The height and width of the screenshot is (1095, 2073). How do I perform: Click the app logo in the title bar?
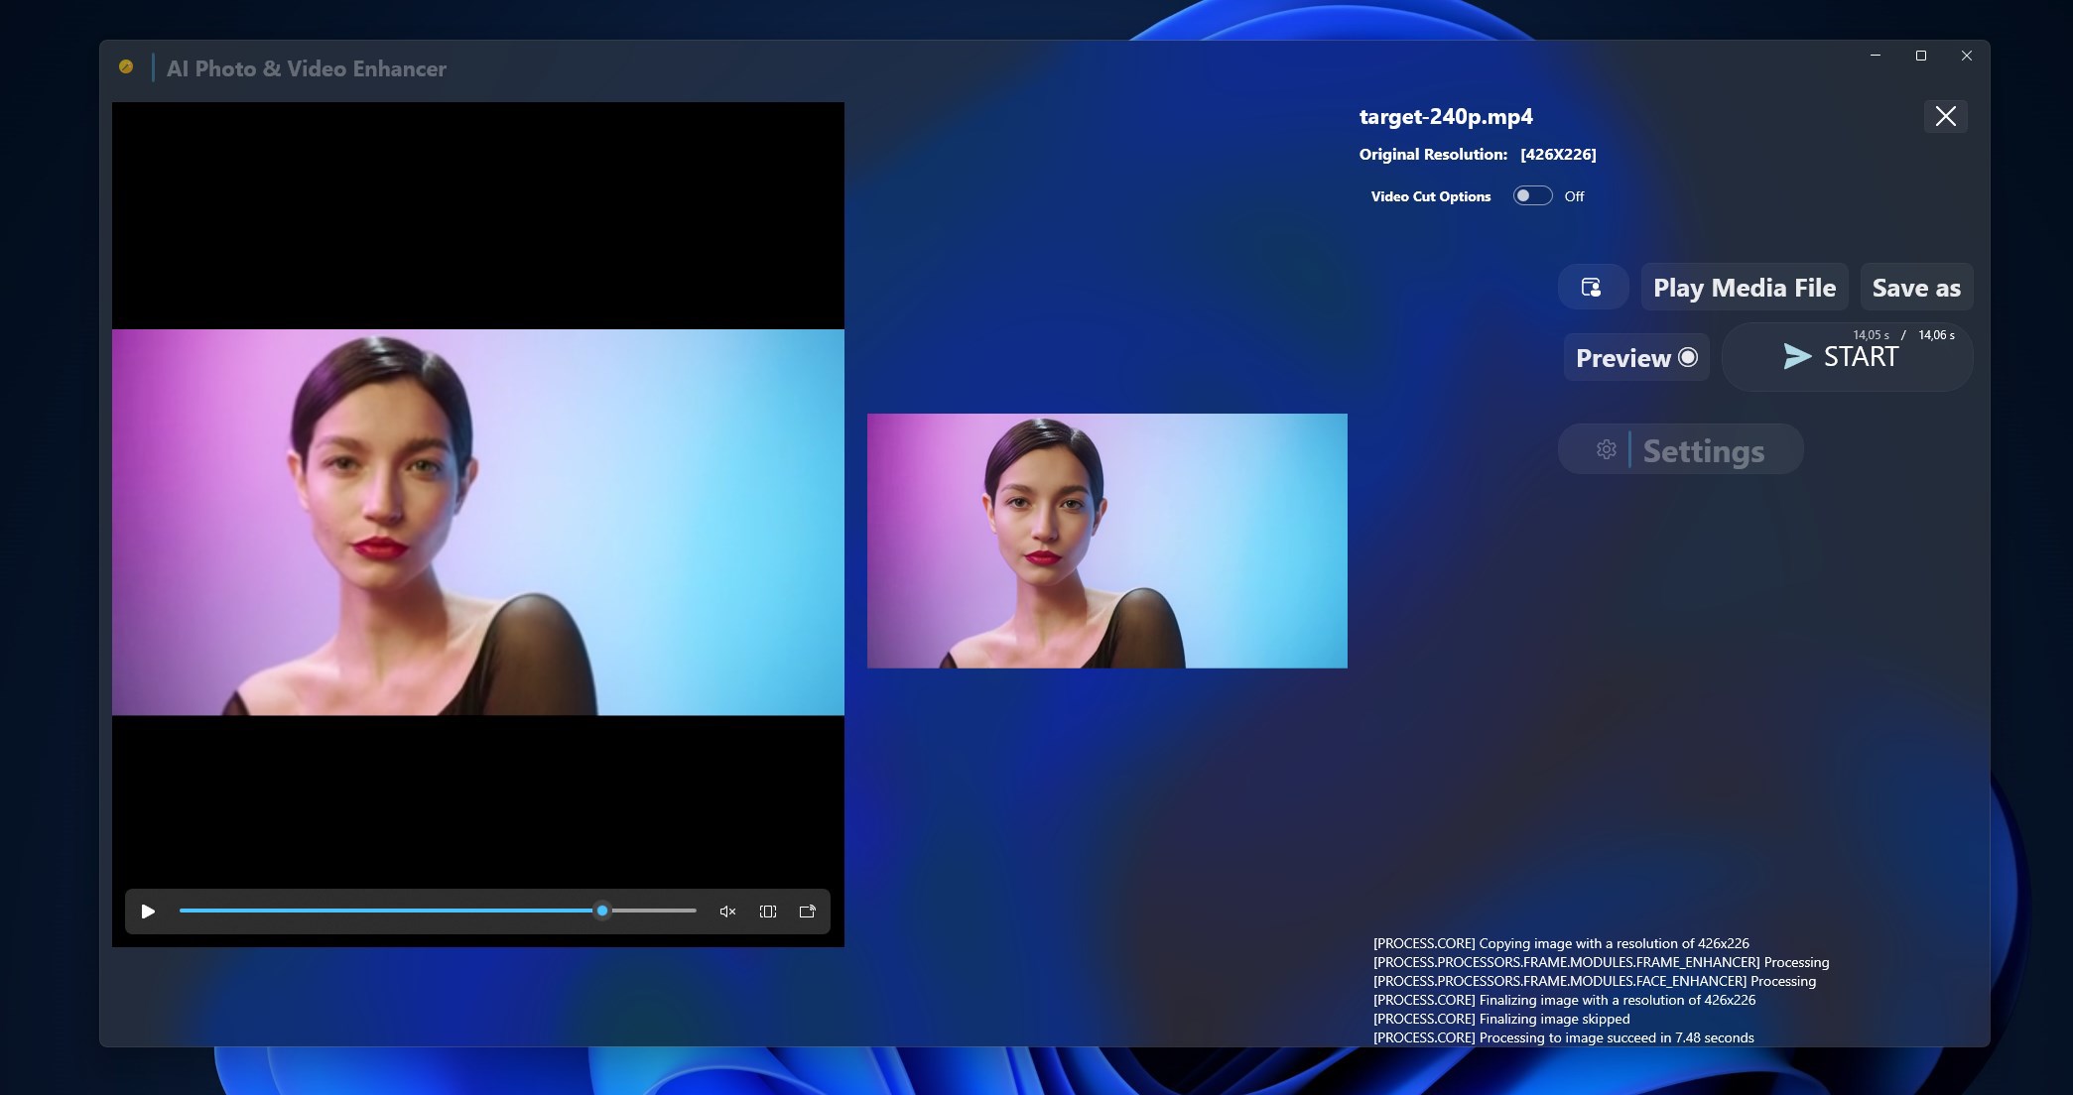click(x=126, y=66)
